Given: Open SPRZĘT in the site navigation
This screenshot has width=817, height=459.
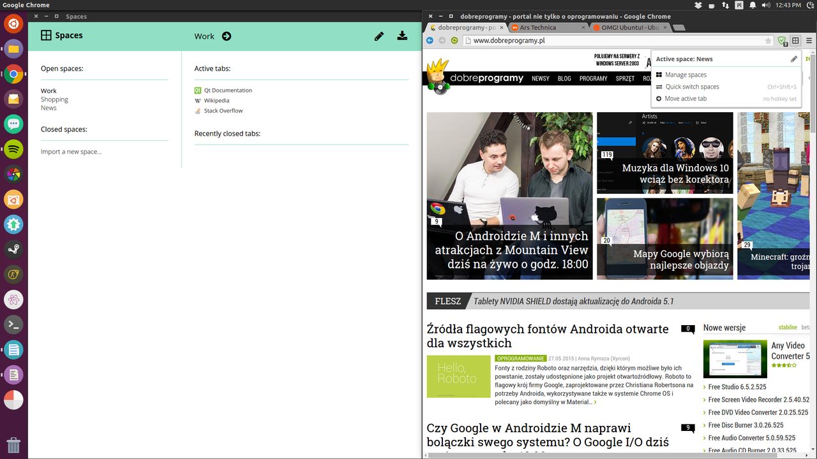Looking at the screenshot, I should [x=625, y=78].
